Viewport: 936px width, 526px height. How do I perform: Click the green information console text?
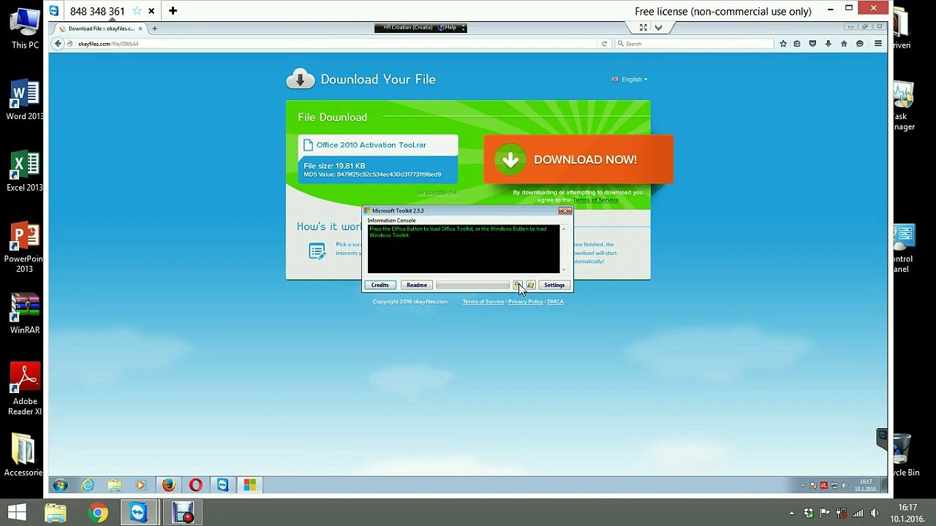coord(458,232)
